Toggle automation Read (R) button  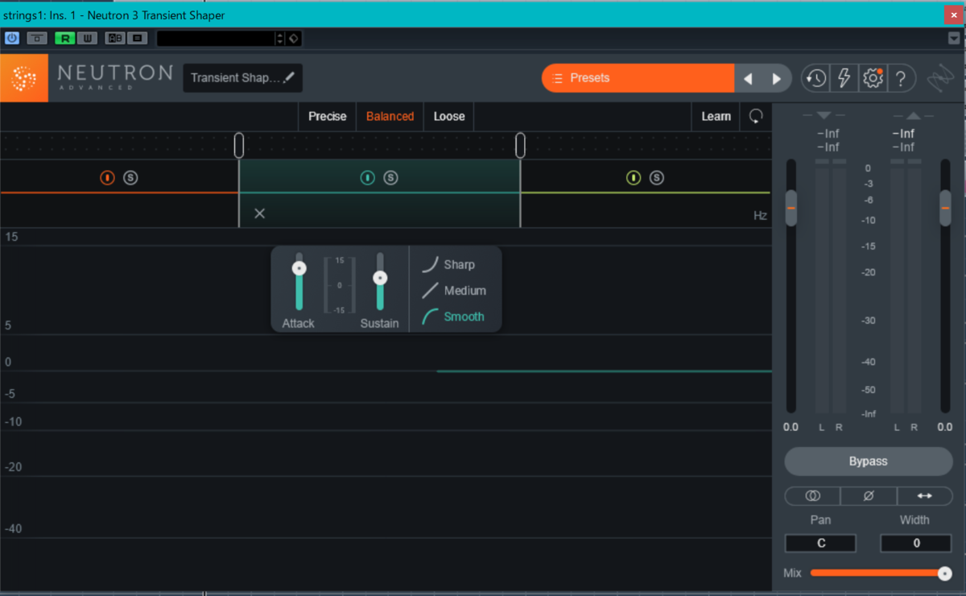tap(64, 38)
